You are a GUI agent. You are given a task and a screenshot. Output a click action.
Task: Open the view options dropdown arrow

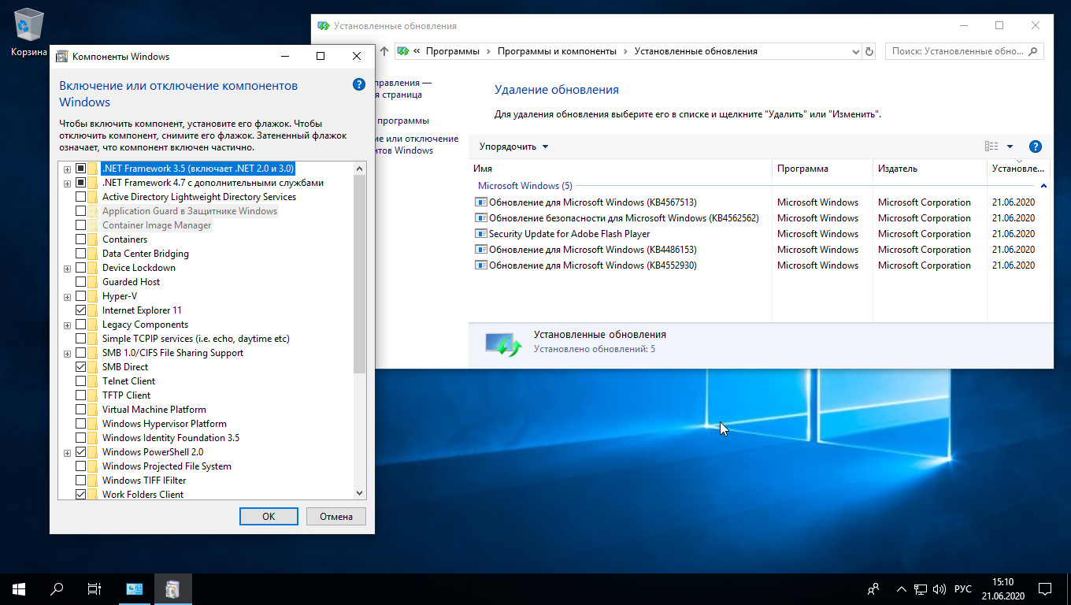1010,147
